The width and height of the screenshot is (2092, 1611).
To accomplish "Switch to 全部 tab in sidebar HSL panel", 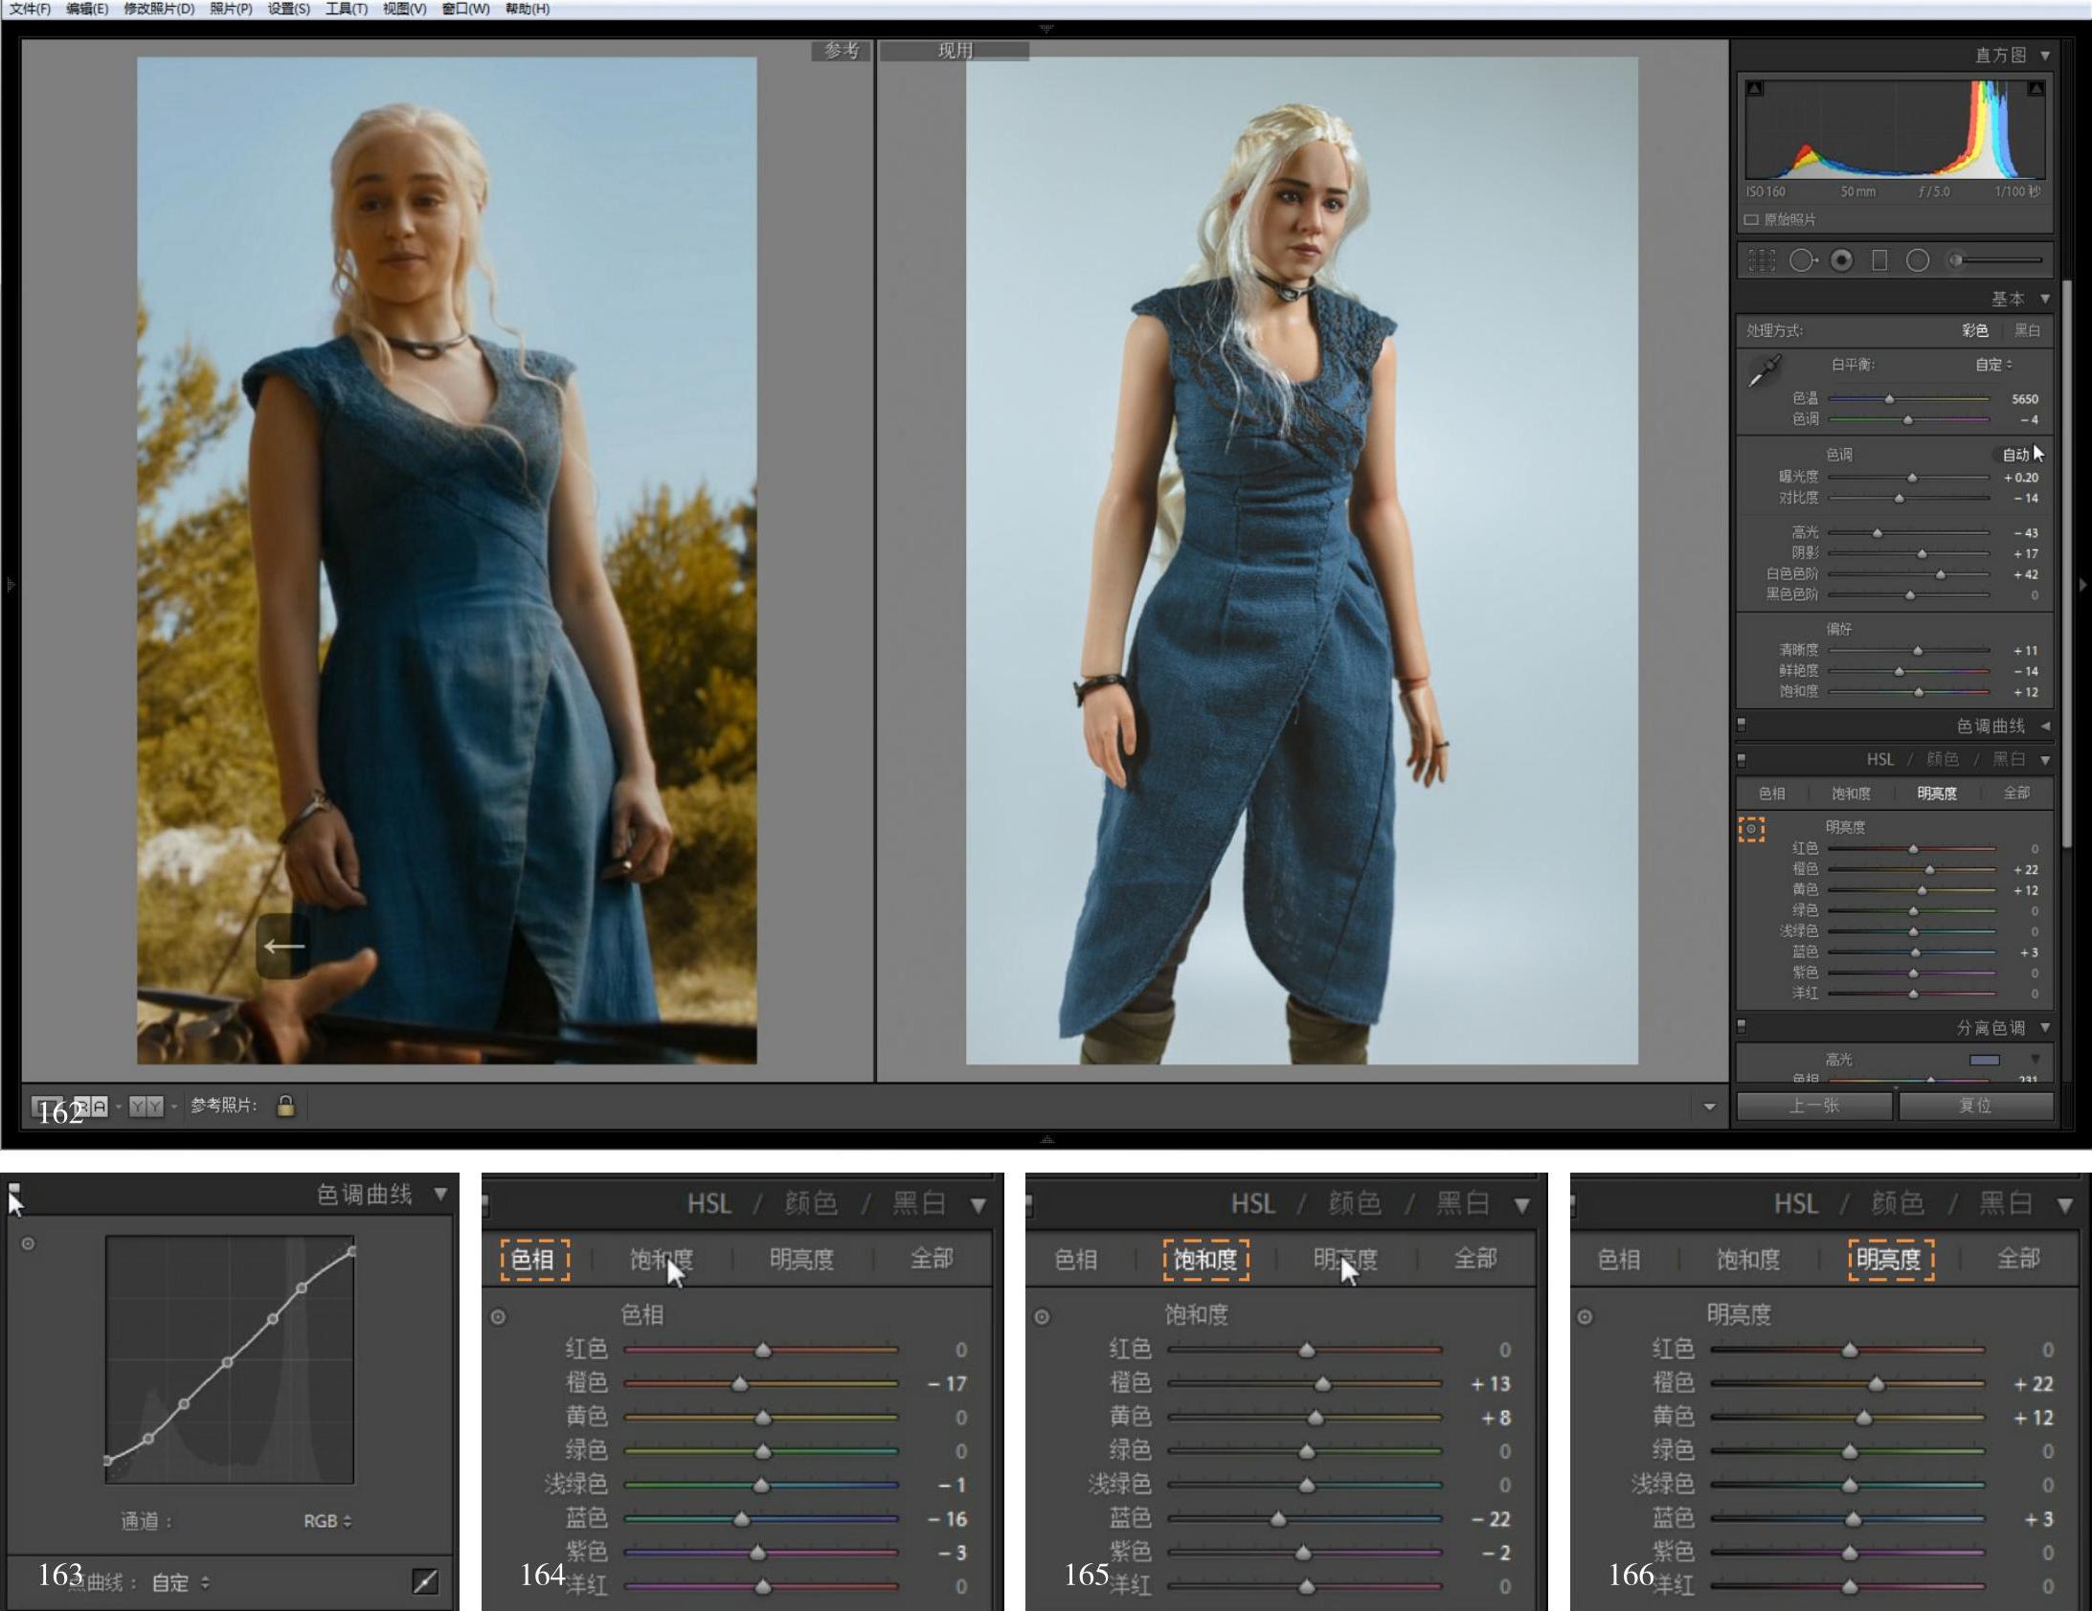I will point(2016,793).
